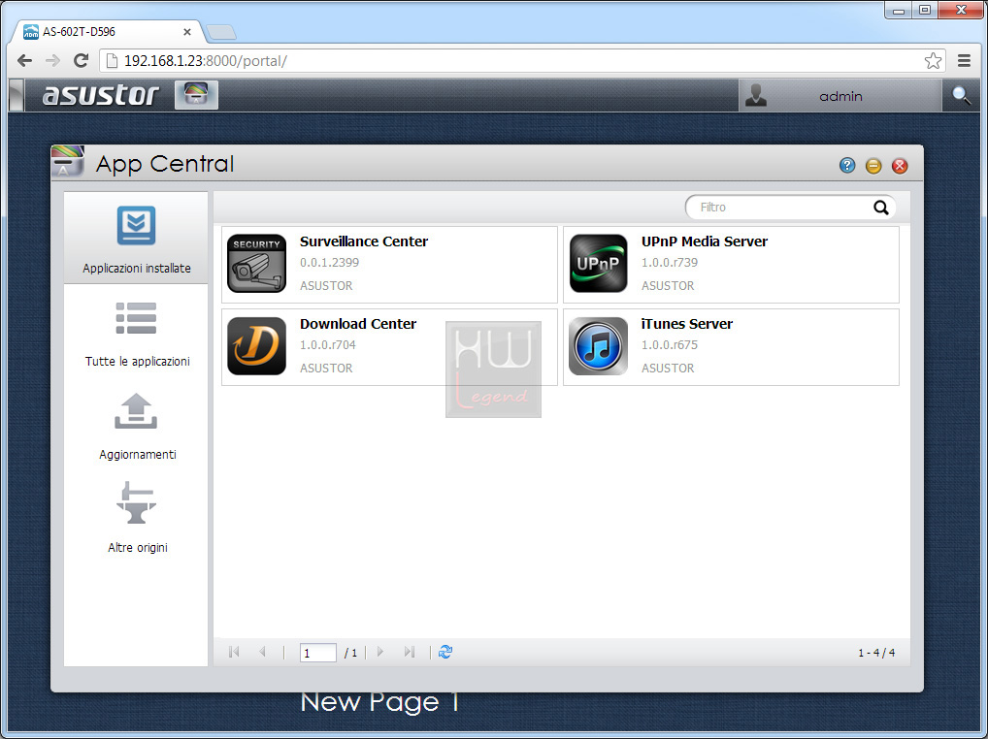Reload the browser page
This screenshot has height=739, width=988.
[x=81, y=60]
